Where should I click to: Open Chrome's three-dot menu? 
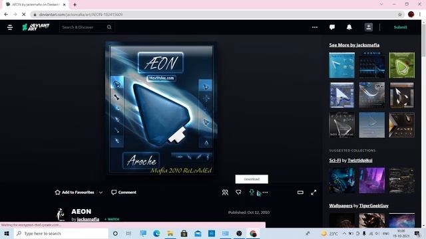click(420, 15)
